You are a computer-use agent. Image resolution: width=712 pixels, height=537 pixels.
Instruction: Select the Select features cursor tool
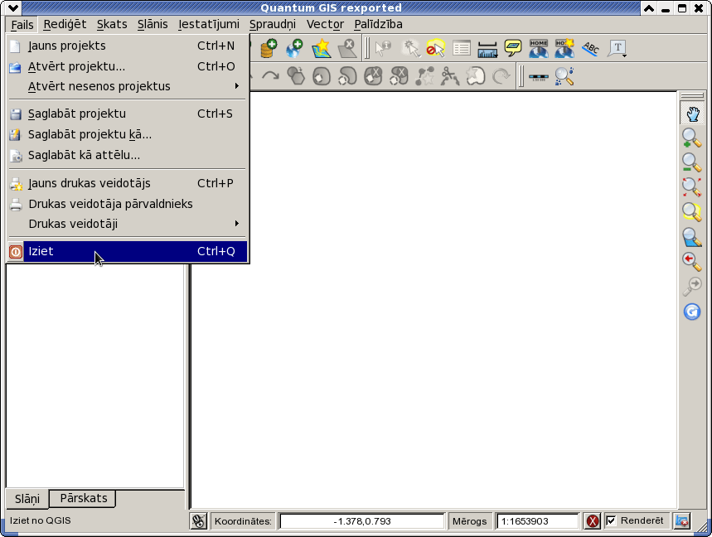[410, 48]
